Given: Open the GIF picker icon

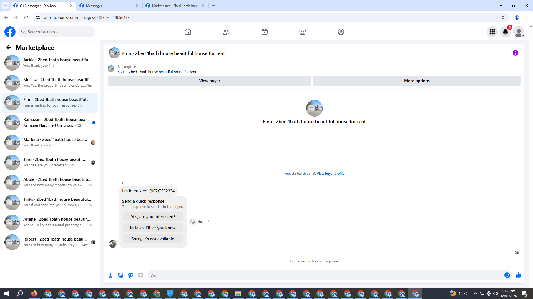Looking at the screenshot, I should coord(140,275).
